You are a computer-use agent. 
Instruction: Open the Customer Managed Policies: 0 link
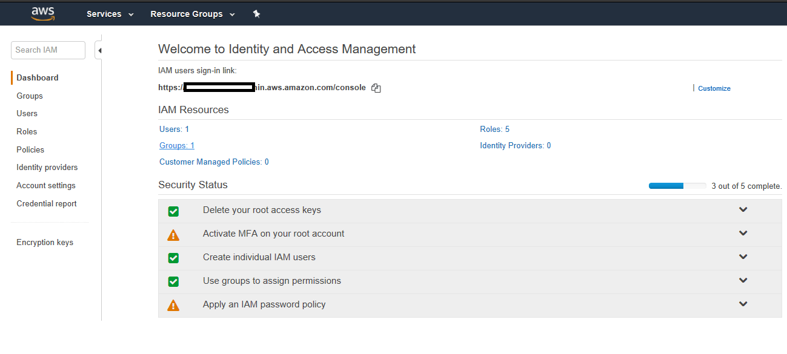click(x=214, y=162)
